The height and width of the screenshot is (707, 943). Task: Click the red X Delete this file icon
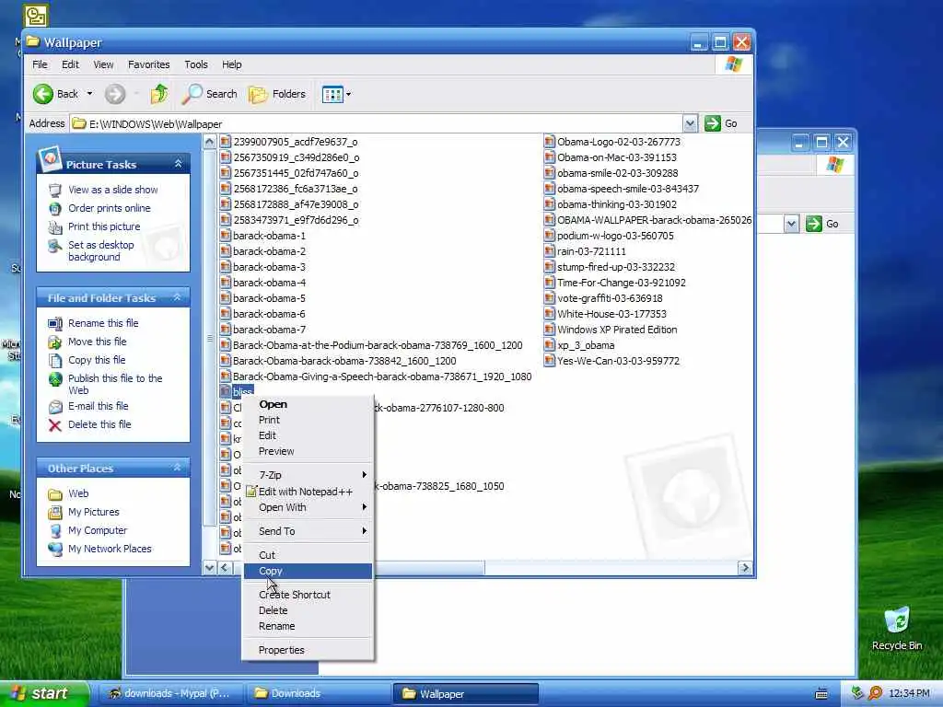pyautogui.click(x=54, y=425)
